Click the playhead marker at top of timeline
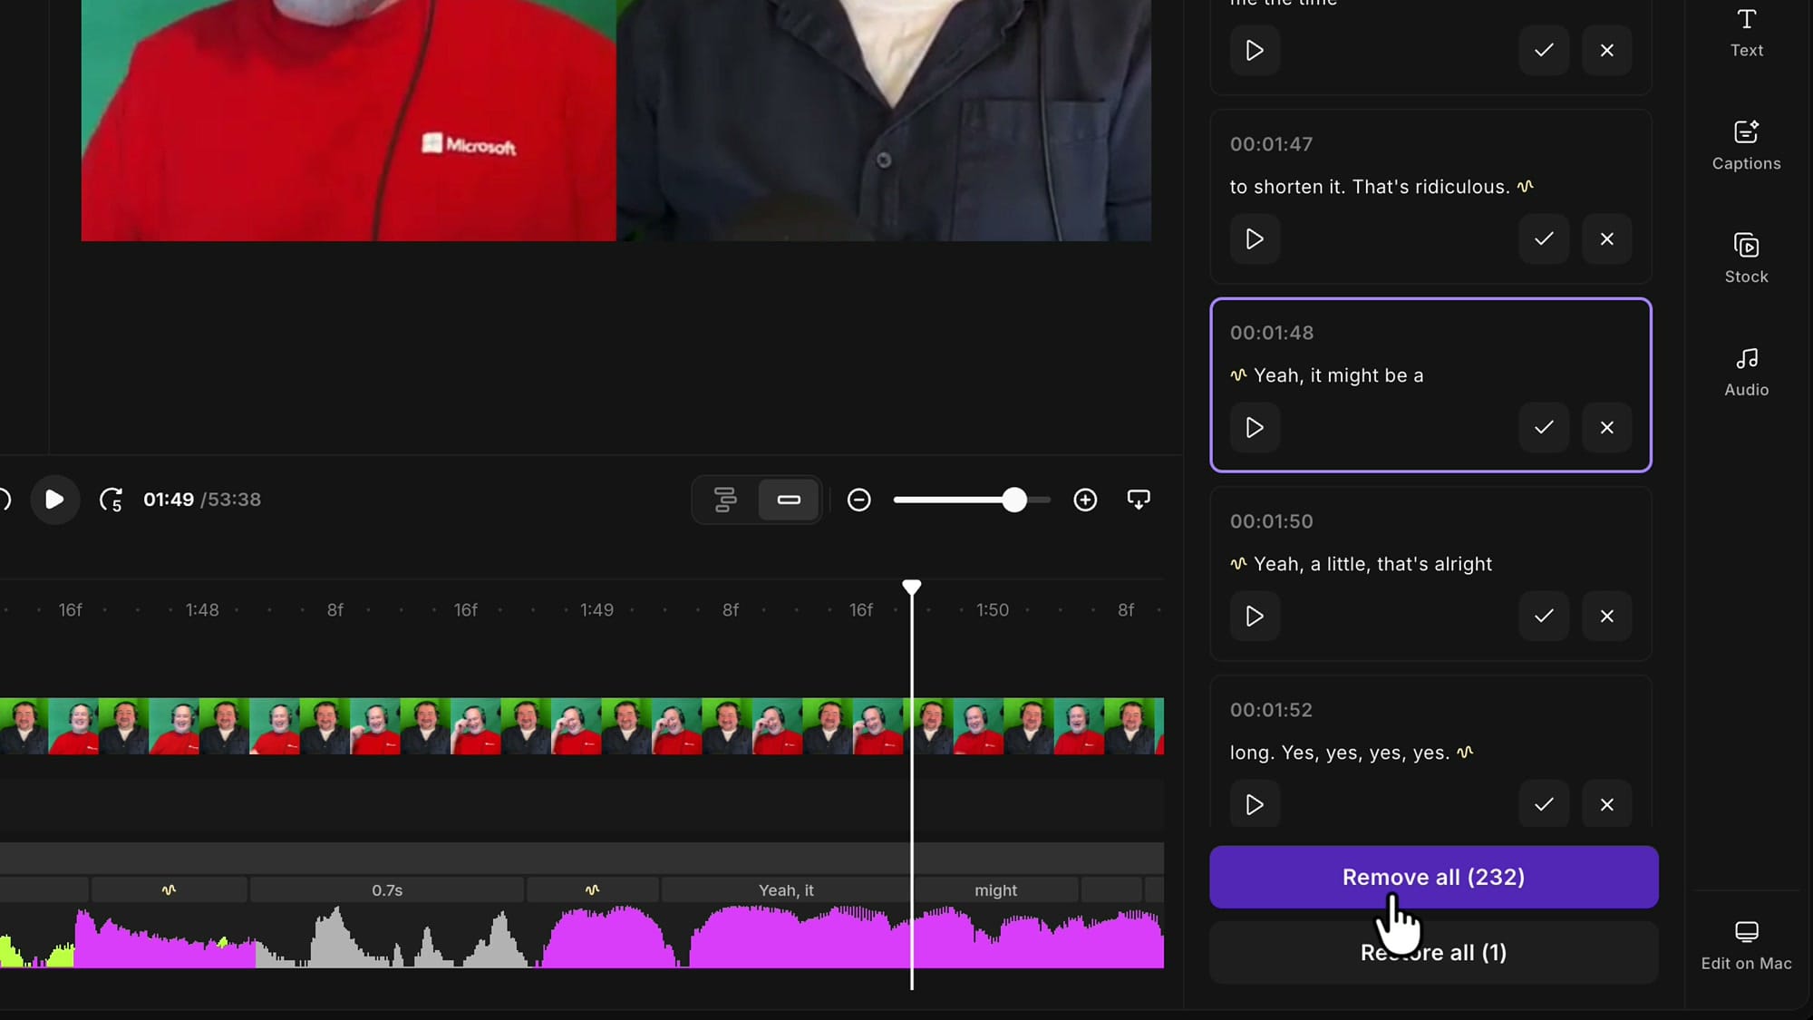Screen dimensions: 1813x1020 [912, 588]
